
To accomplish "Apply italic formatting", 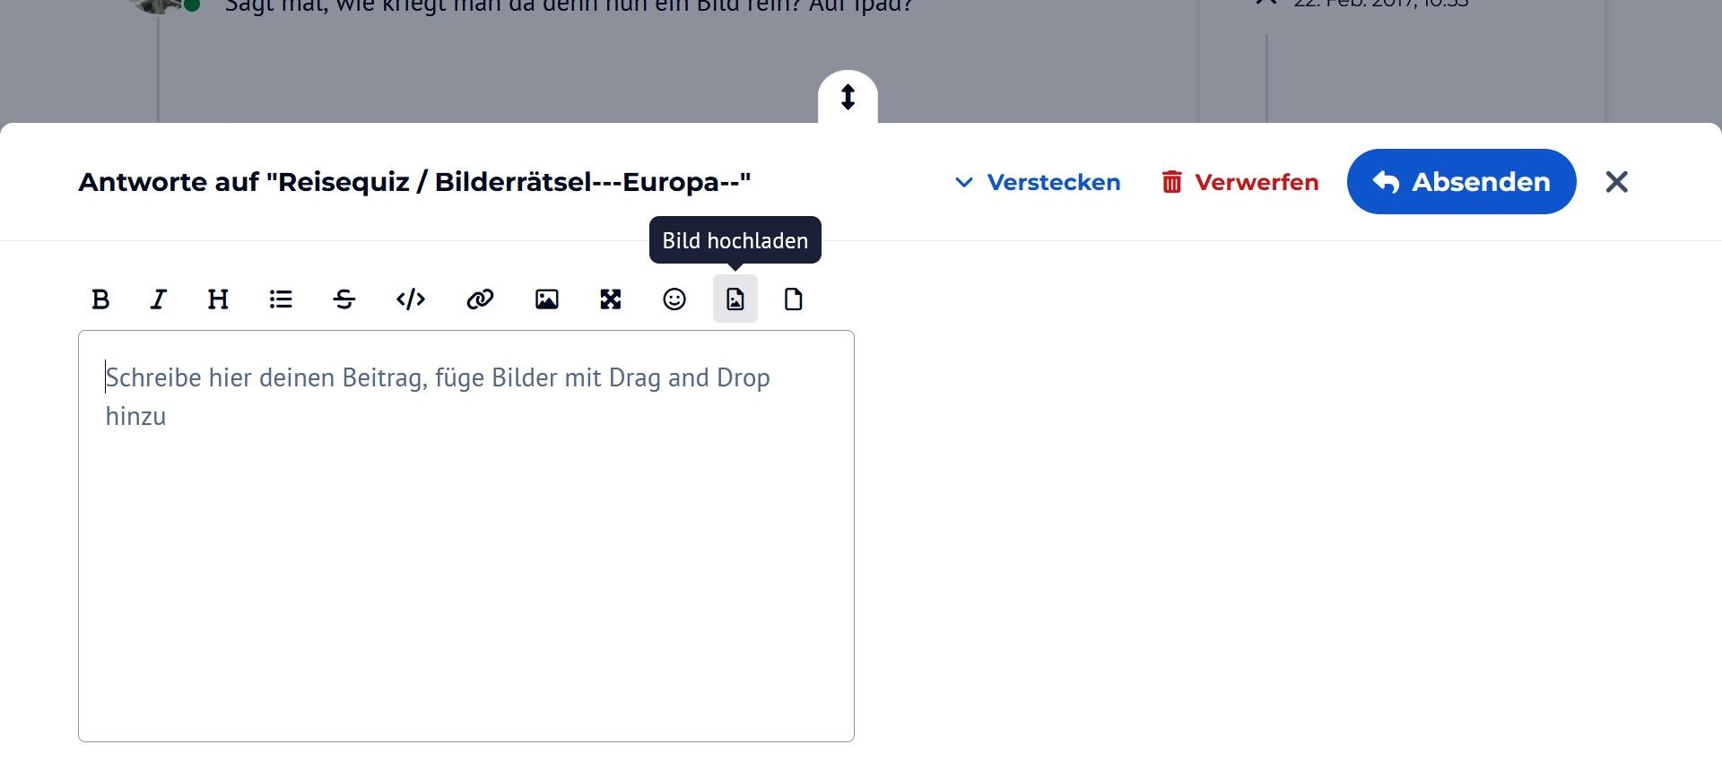I will 159,299.
